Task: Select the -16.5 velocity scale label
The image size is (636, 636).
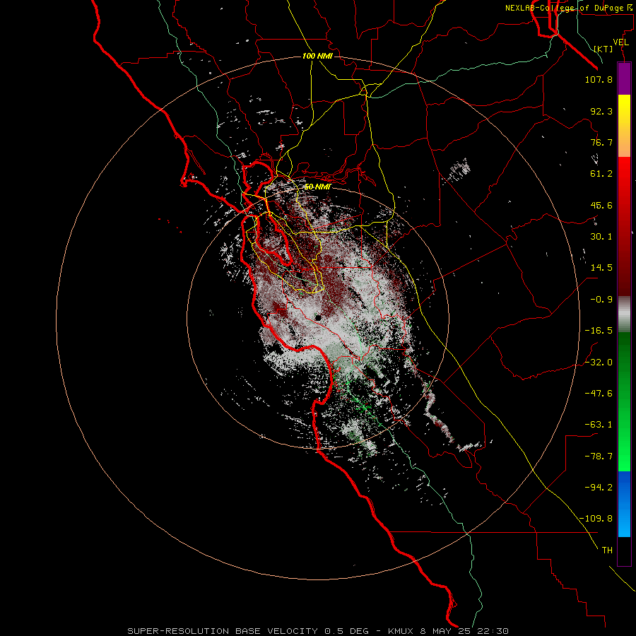Action: coord(599,331)
